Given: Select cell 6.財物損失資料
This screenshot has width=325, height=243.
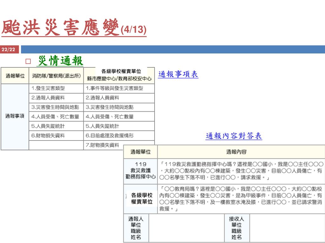Looking at the screenshot, I should click(56, 135).
